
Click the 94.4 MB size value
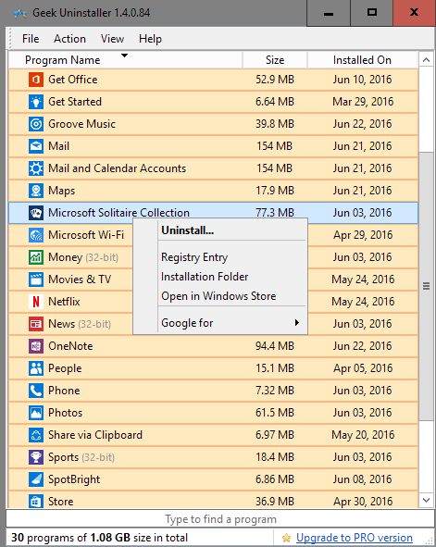tap(275, 346)
